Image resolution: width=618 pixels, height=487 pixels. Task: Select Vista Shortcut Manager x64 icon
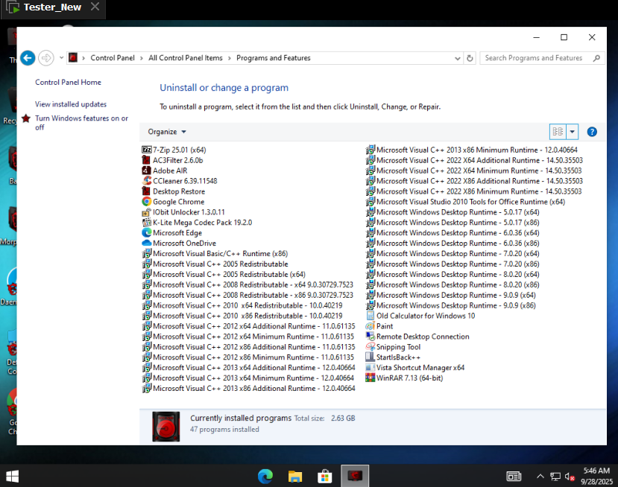370,368
